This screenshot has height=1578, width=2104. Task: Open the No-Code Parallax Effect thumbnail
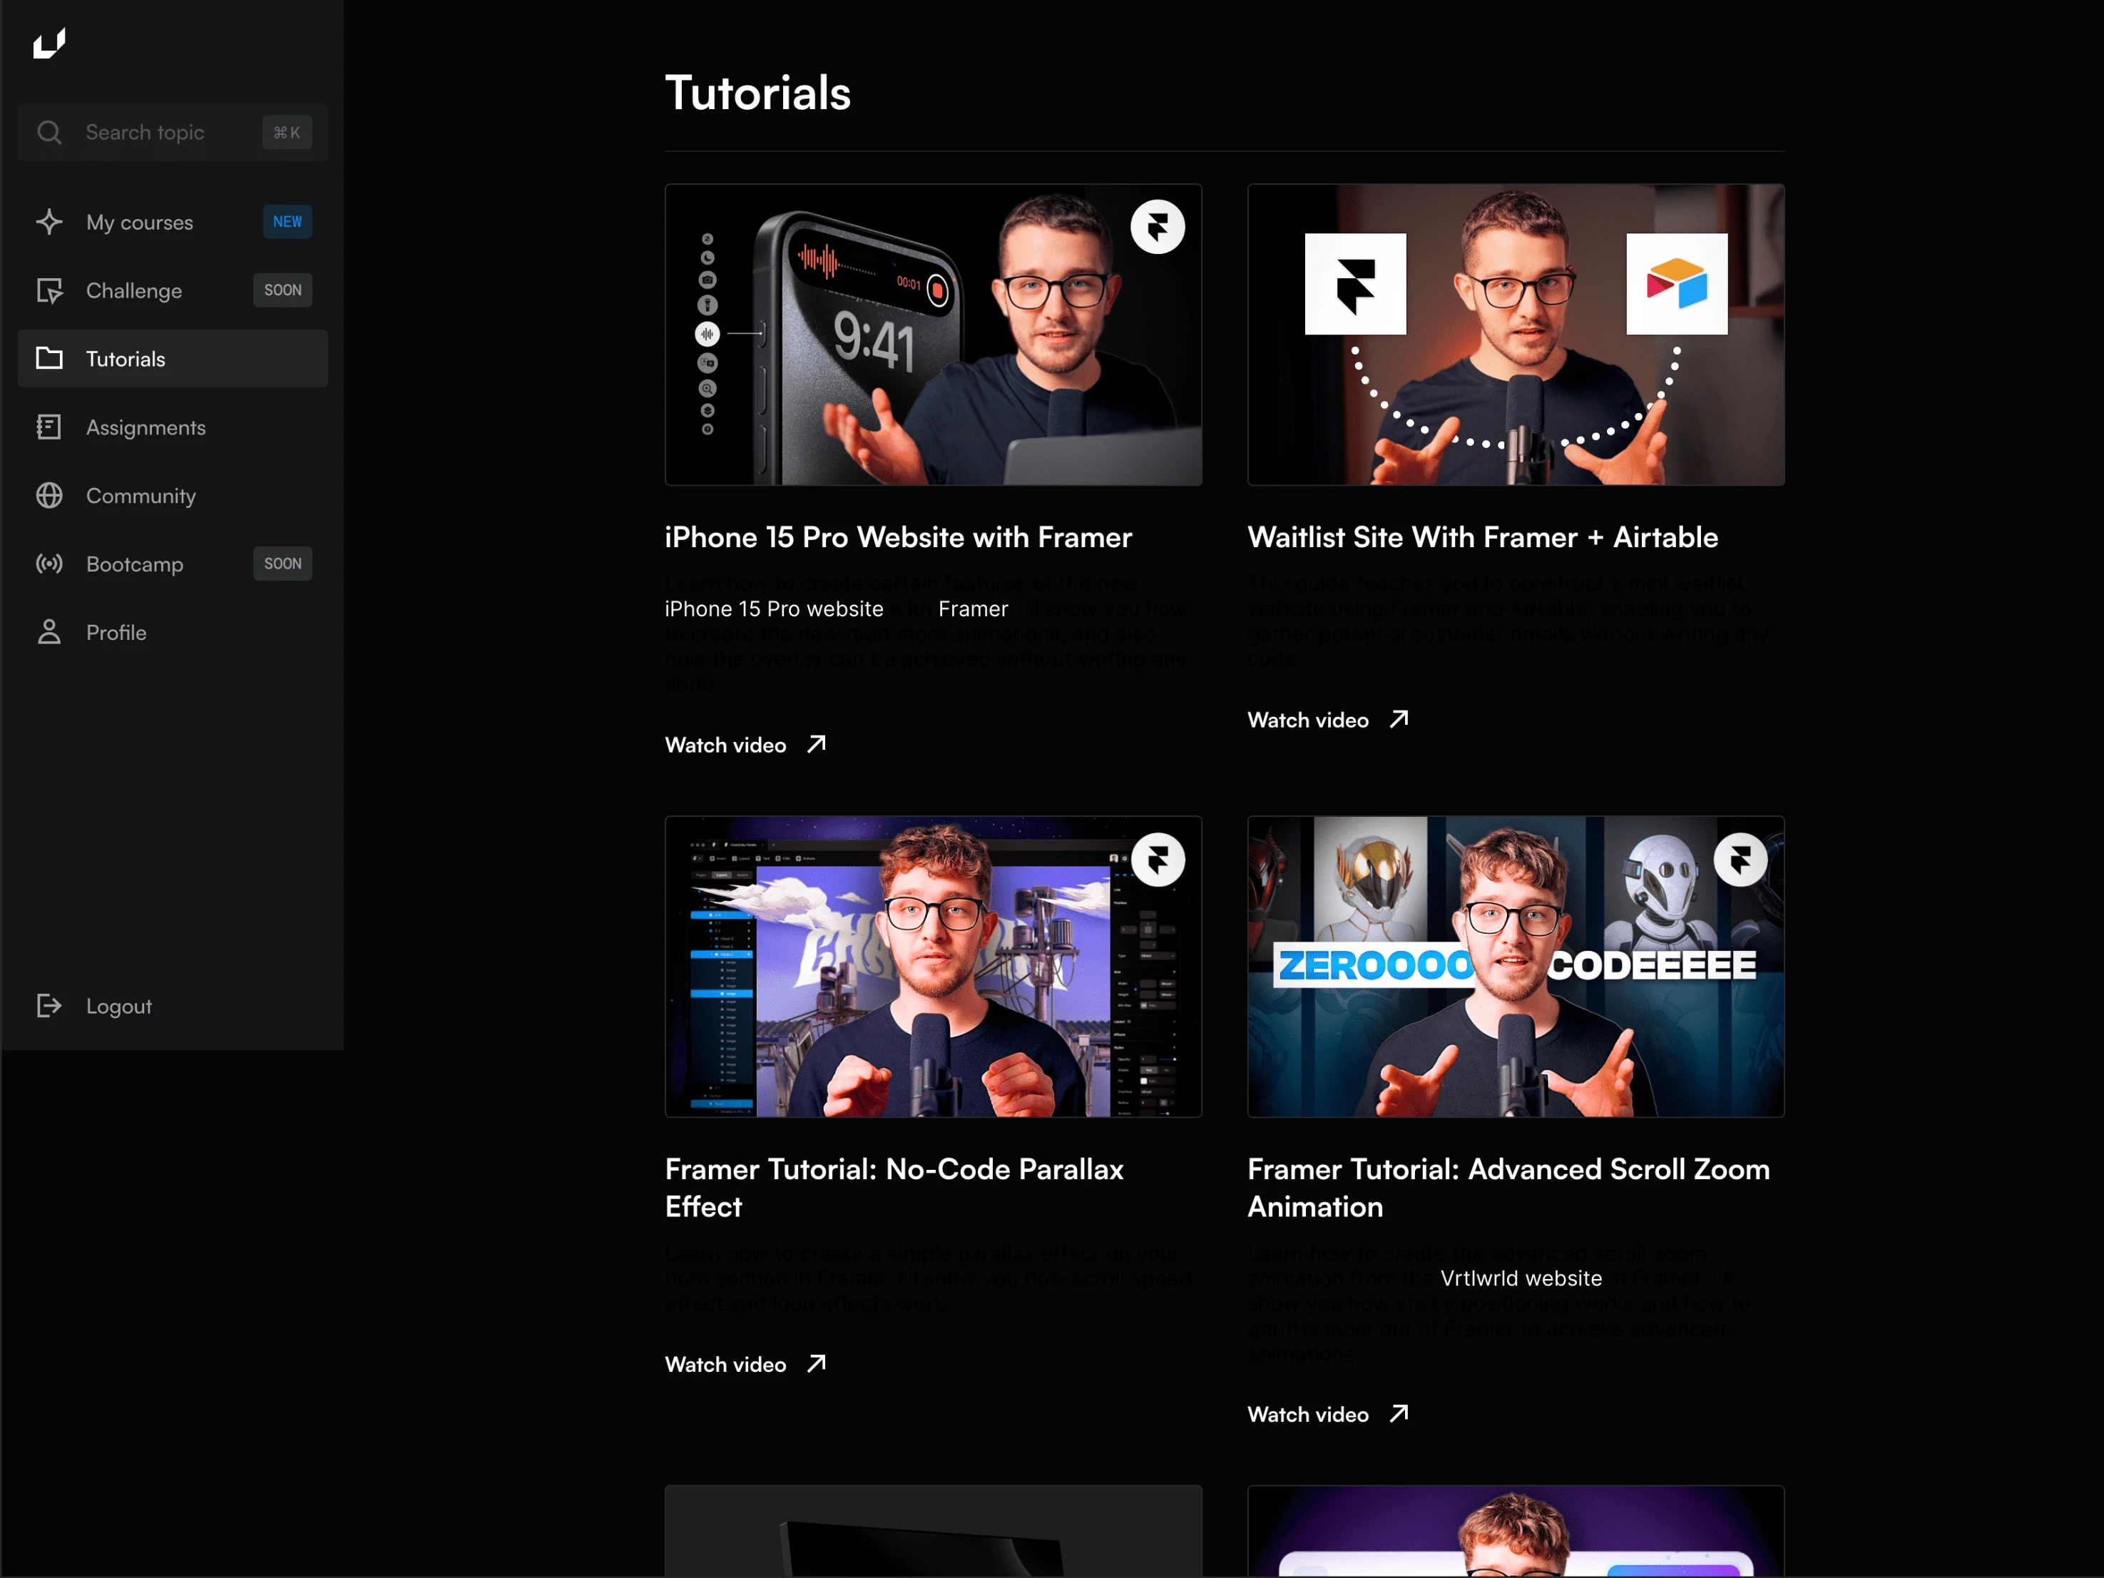[933, 967]
